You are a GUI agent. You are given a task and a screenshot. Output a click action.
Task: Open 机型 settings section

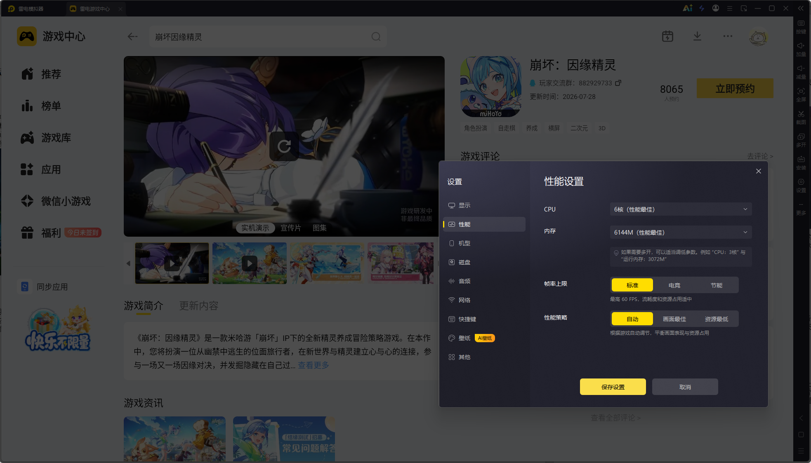pos(484,243)
